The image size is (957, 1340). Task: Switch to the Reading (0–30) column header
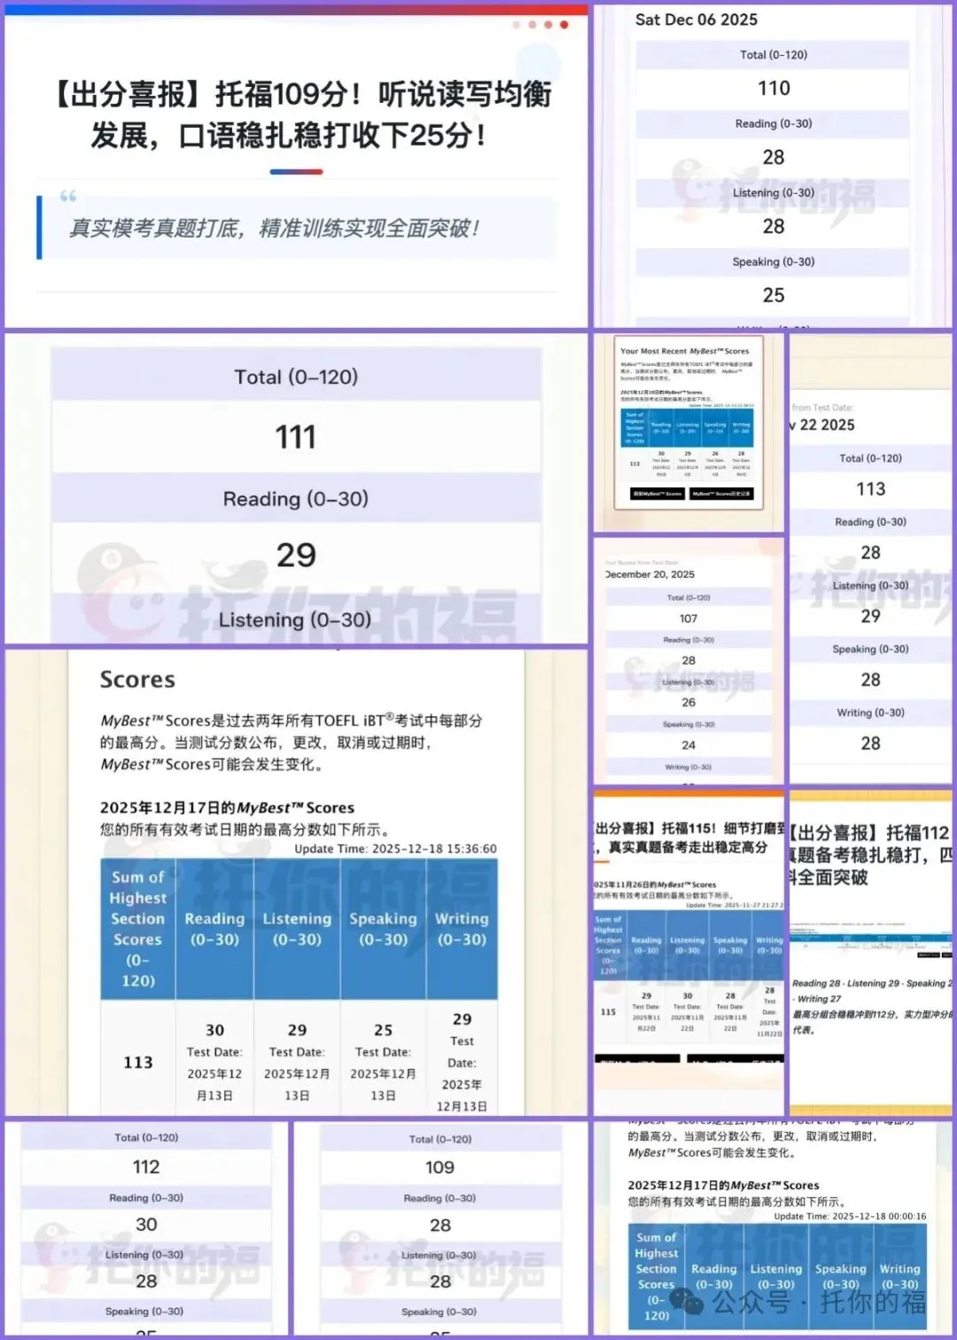[214, 929]
